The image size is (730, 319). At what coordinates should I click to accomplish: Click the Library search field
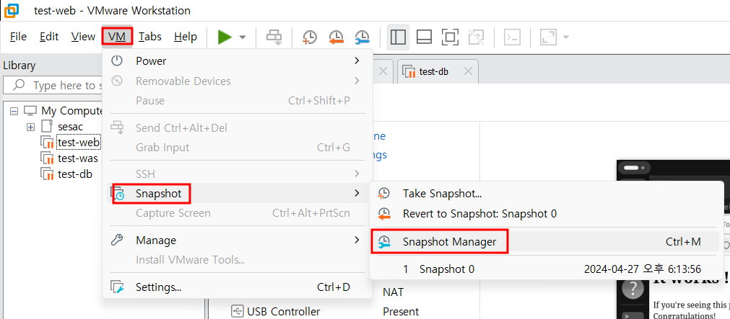pos(54,86)
